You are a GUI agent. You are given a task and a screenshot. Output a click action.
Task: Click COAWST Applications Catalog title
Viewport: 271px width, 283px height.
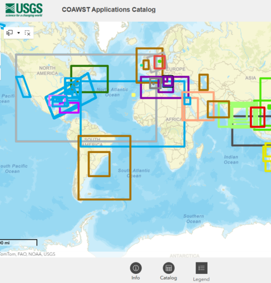tap(108, 10)
